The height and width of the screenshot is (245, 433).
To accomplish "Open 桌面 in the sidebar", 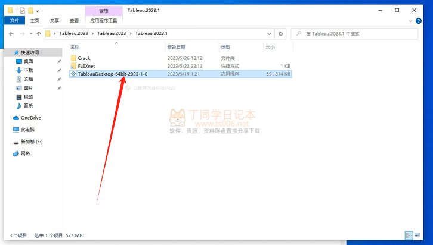I will pos(28,61).
